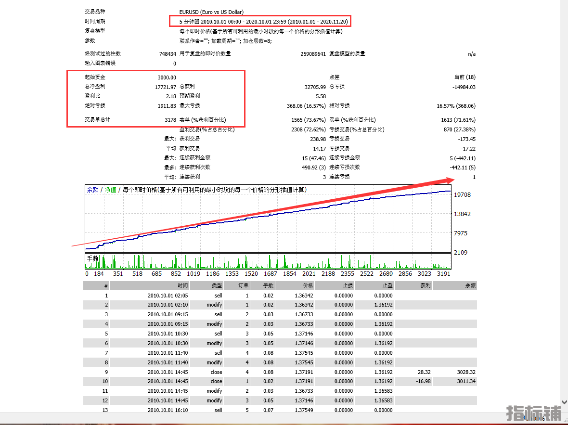Click the scrollbar down arrow
The width and height of the screenshot is (568, 425).
564,402
